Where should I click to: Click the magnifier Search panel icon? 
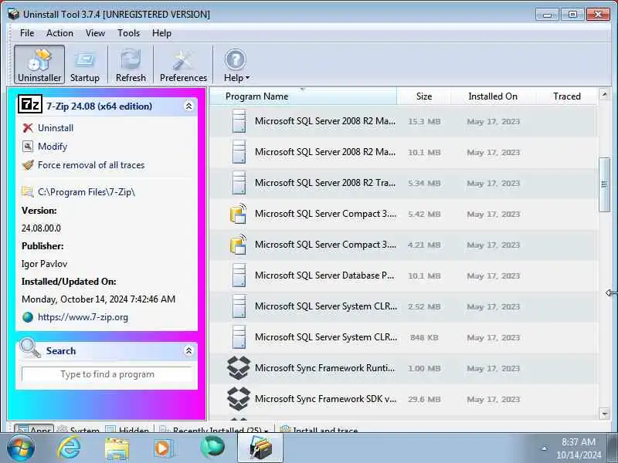(x=30, y=348)
